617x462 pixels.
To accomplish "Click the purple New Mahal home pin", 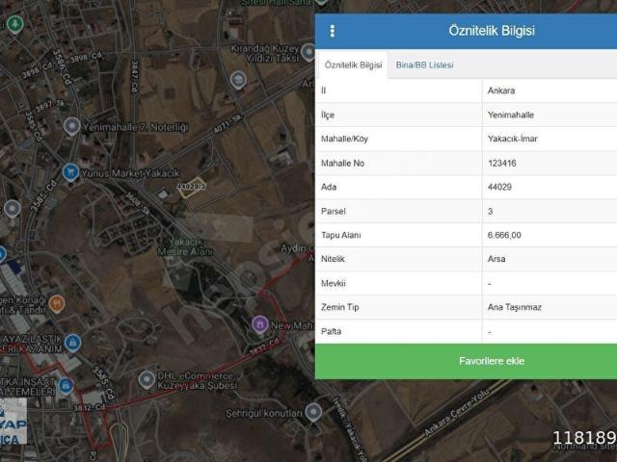I will pyautogui.click(x=259, y=325).
